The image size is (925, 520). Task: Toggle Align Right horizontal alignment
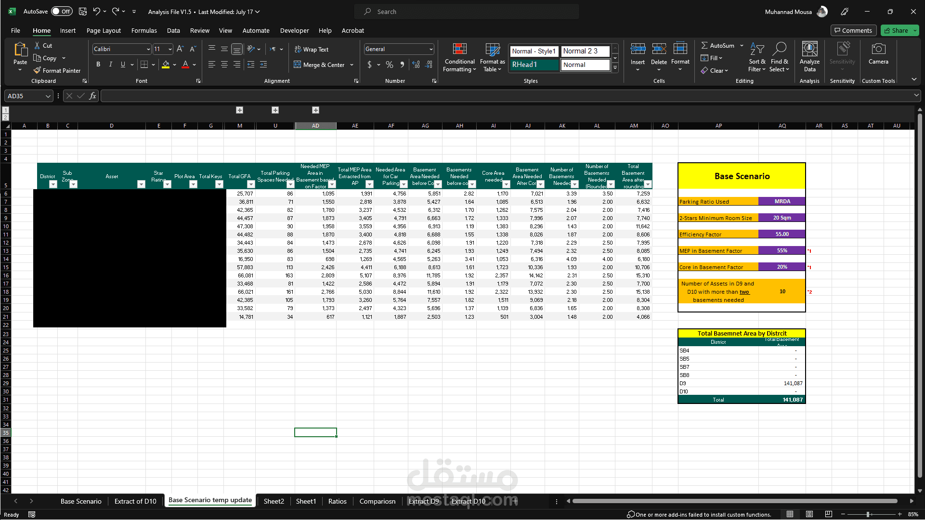(x=237, y=65)
